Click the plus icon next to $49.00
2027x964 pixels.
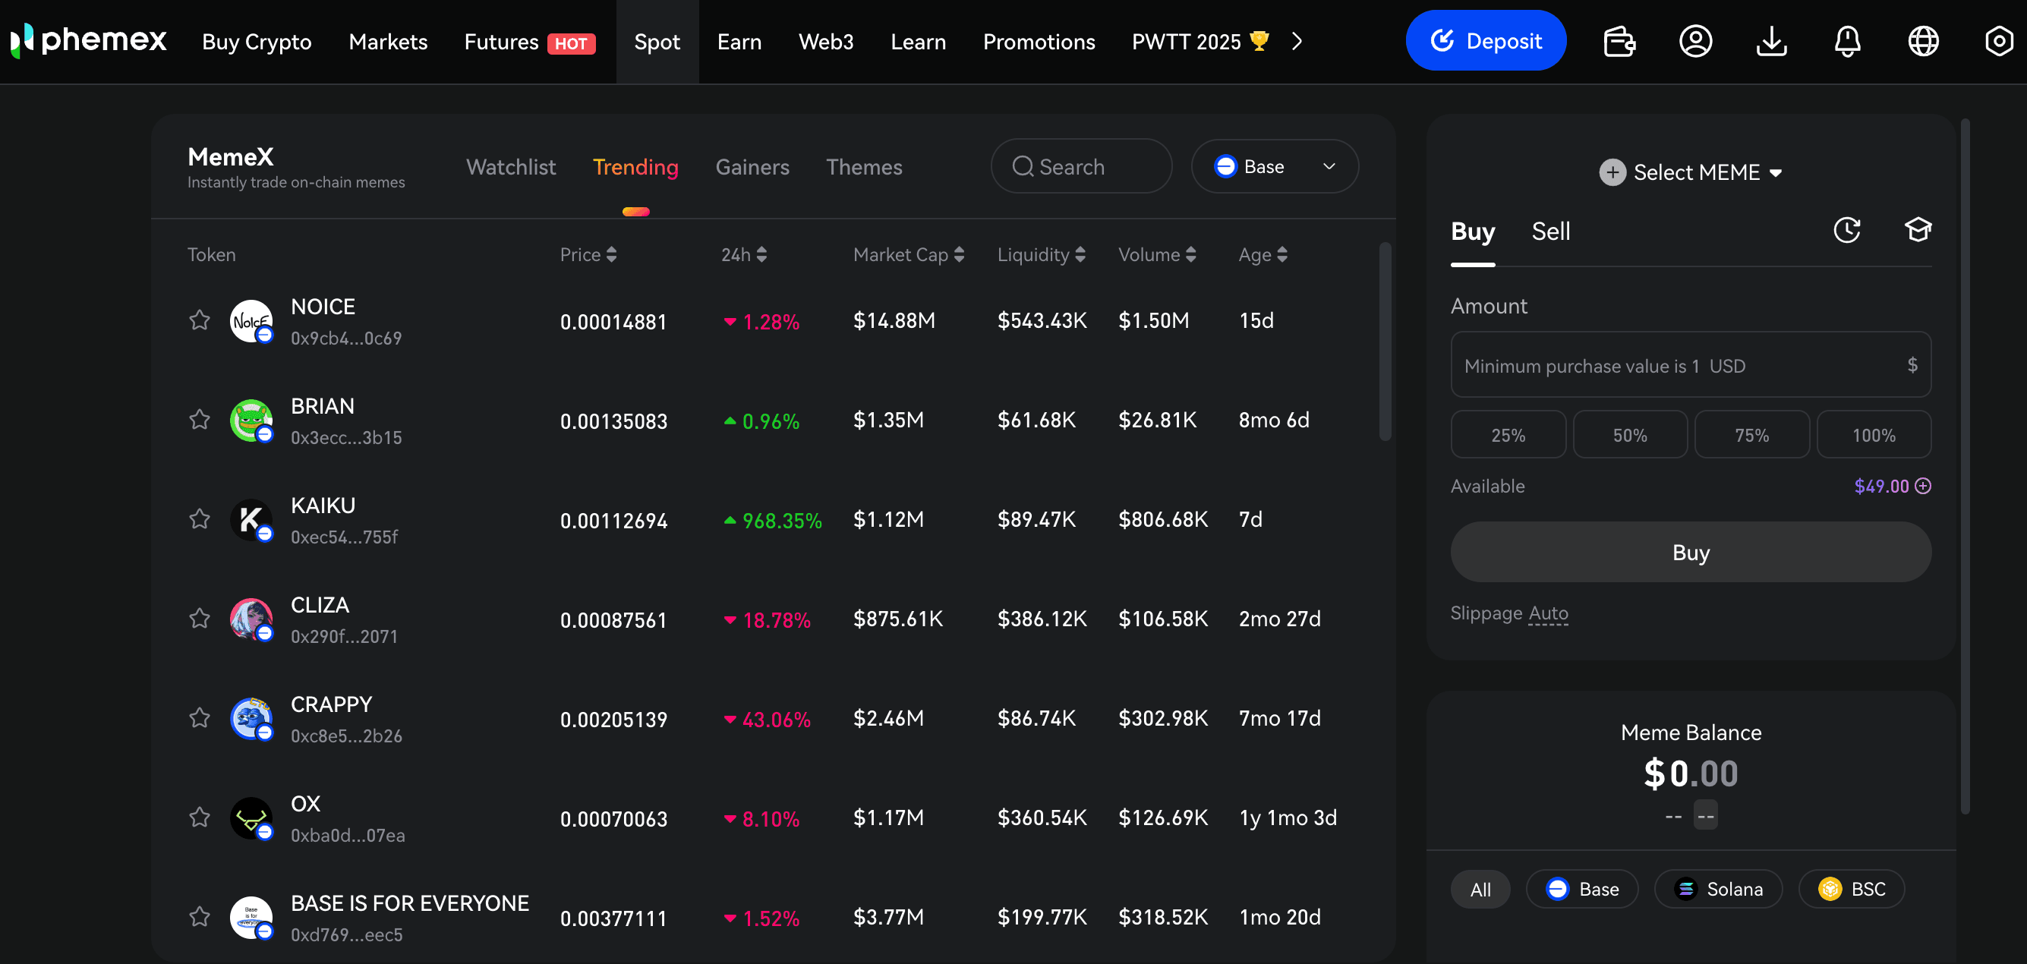1922,486
